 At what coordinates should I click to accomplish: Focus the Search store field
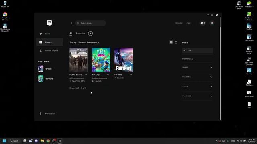coord(90,23)
